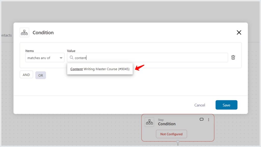Click the 'Not Configured' status button
This screenshot has height=147, width=261.
pyautogui.click(x=172, y=134)
